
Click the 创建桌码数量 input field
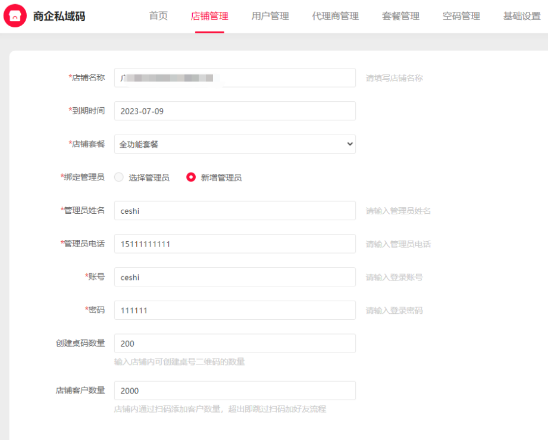pyautogui.click(x=234, y=344)
